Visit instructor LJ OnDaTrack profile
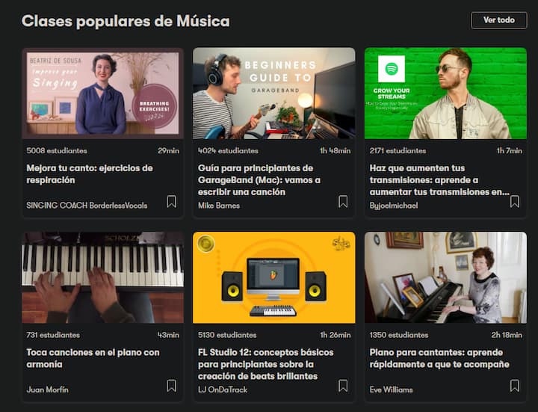The width and height of the screenshot is (538, 412). (223, 390)
